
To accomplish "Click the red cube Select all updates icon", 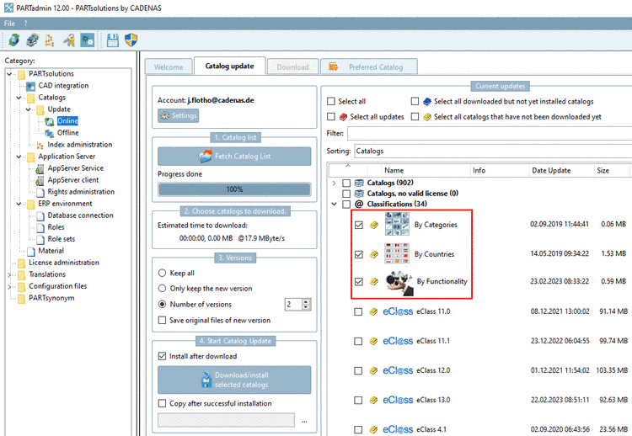I will (344, 117).
